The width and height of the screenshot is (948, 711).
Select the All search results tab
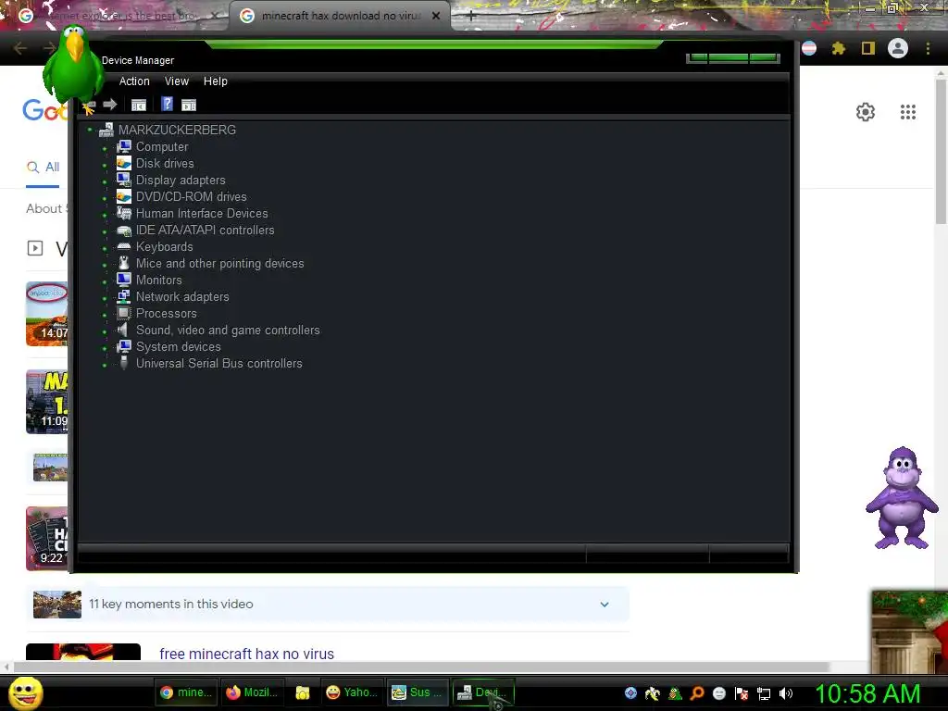pyautogui.click(x=43, y=168)
